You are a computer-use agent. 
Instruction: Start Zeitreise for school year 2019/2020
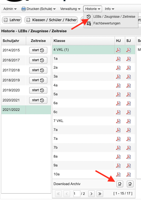click(x=38, y=90)
